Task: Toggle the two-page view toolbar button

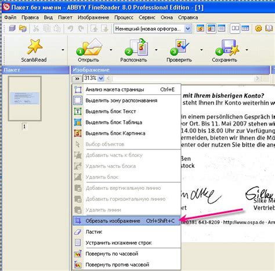Action: click(235, 28)
